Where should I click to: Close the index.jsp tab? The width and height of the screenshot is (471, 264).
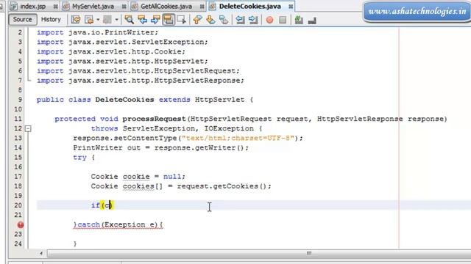[56, 7]
